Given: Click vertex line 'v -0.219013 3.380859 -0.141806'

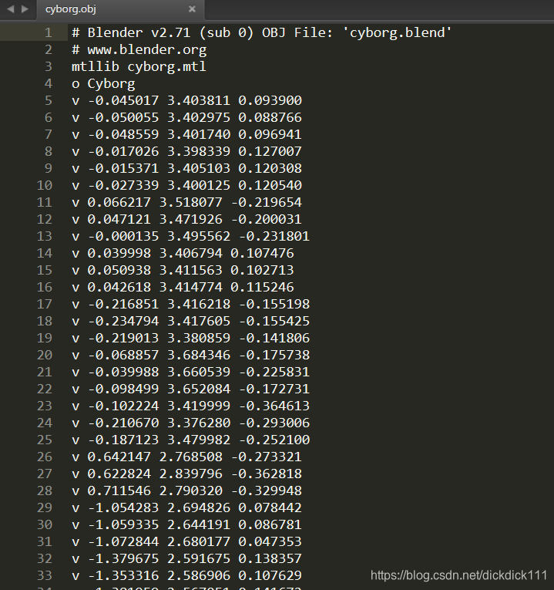Looking at the screenshot, I should point(190,338).
